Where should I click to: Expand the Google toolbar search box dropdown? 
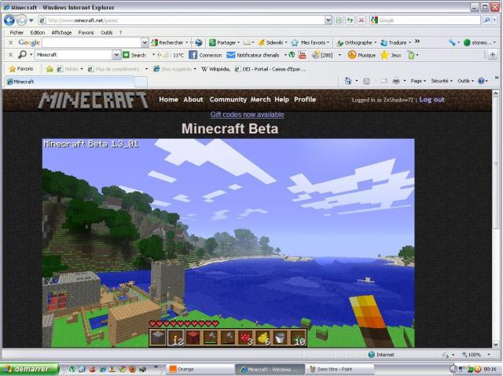[145, 42]
